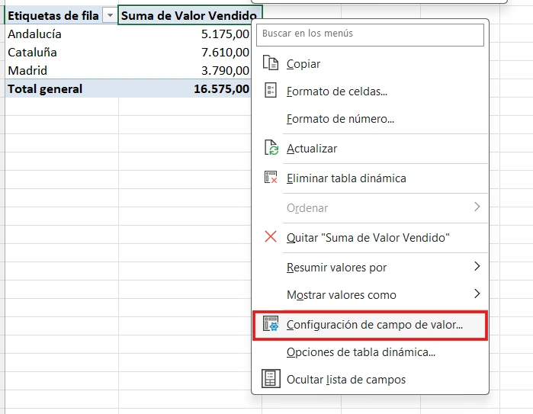
Task: Click the Ordenar menu entry
Action: (370, 207)
